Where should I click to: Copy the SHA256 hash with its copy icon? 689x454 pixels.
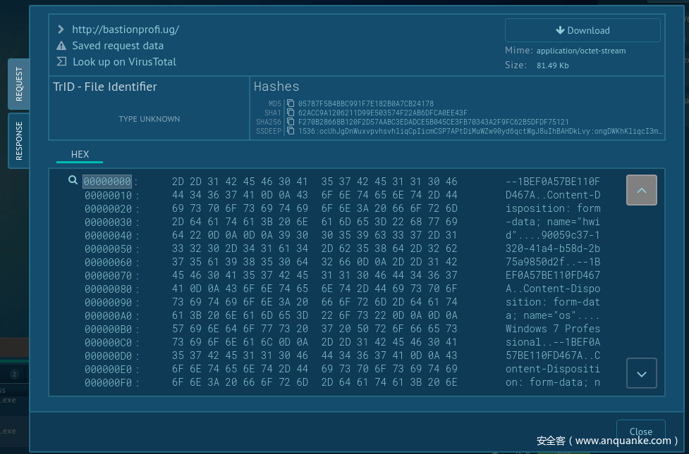[x=291, y=122]
